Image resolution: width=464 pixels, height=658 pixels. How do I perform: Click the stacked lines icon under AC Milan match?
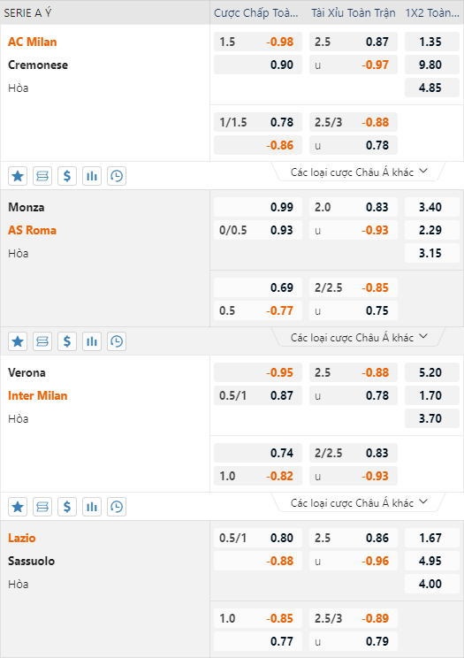click(42, 176)
